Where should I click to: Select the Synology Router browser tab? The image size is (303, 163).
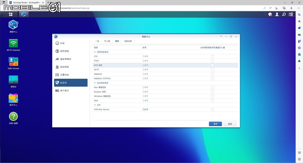(27, 3)
